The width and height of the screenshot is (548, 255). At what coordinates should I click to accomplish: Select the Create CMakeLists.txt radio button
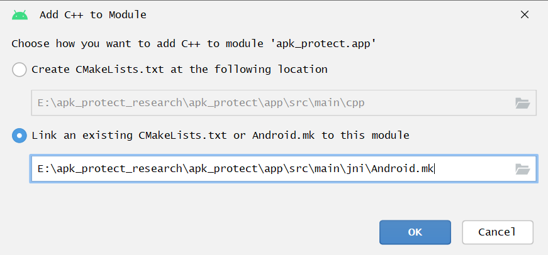[x=20, y=69]
